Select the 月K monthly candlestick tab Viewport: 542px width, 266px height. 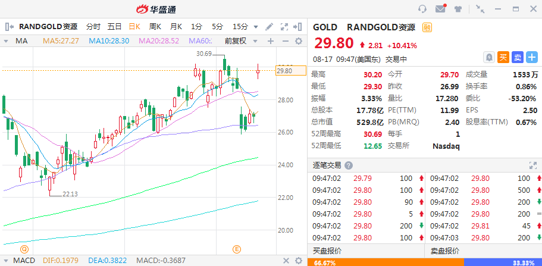point(176,27)
